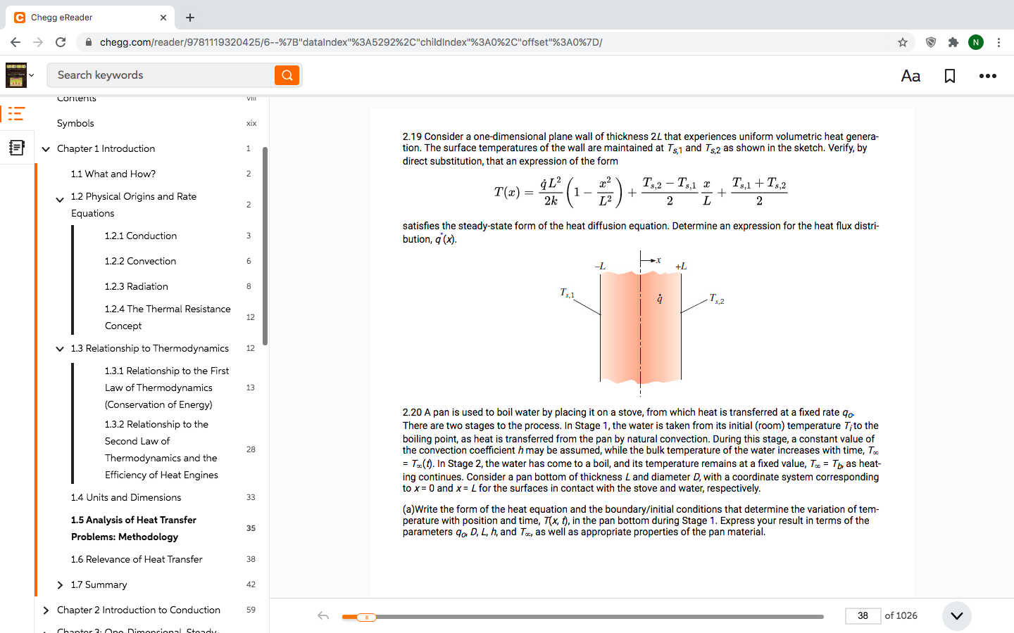Image resolution: width=1014 pixels, height=633 pixels.
Task: Open the table of contents sidebar icon
Action: click(x=17, y=113)
